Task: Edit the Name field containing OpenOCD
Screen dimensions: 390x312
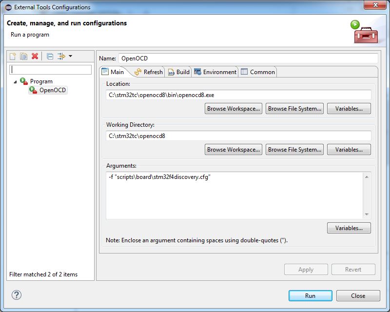Action: coord(248,58)
